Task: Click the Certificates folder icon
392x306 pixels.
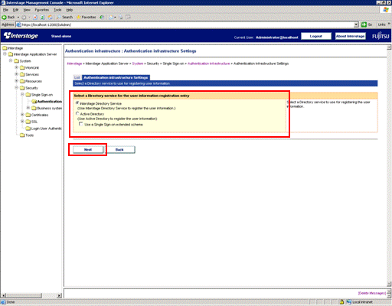Action: click(28, 115)
